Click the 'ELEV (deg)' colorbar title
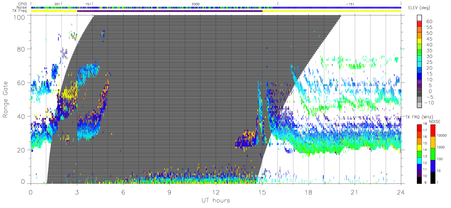This screenshot has height=208, width=451. pos(419,8)
